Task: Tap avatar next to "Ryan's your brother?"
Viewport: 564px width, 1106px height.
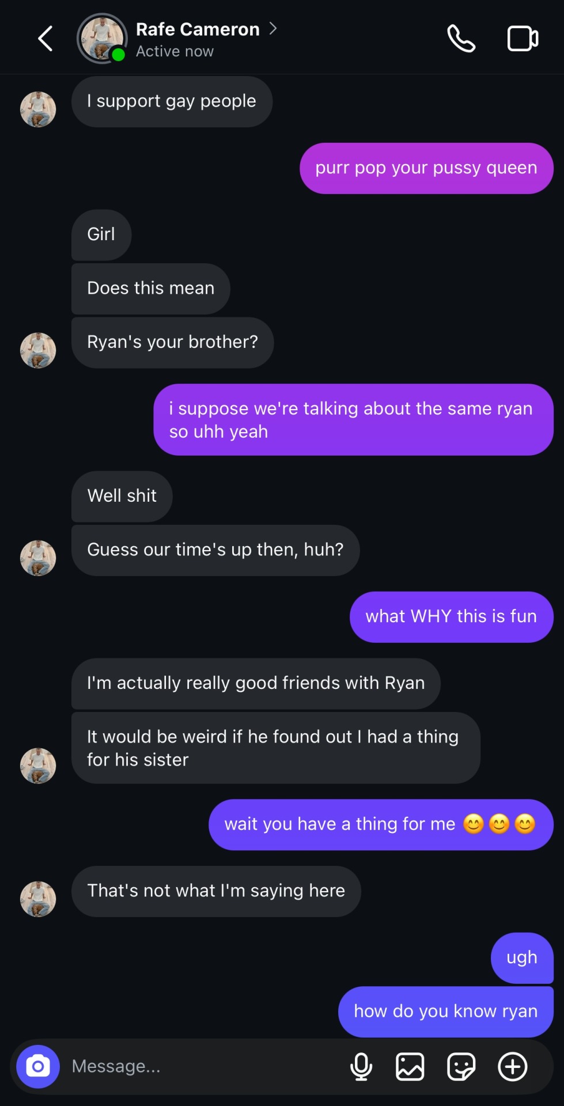Action: pyautogui.click(x=38, y=350)
